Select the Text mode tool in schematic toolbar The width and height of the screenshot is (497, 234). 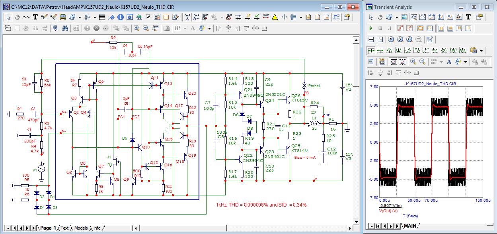pyautogui.click(x=35, y=17)
